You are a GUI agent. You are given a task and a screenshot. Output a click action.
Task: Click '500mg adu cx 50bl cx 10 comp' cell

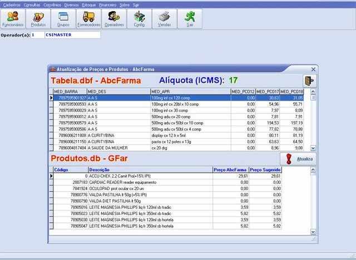[x=191, y=123]
